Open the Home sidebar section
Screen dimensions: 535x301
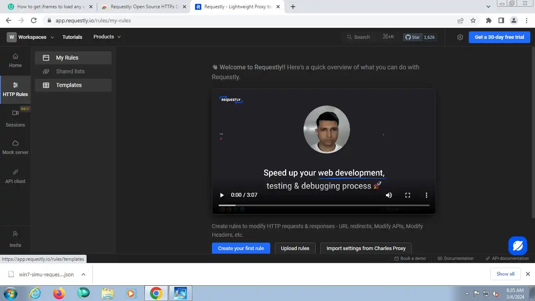[x=15, y=61]
